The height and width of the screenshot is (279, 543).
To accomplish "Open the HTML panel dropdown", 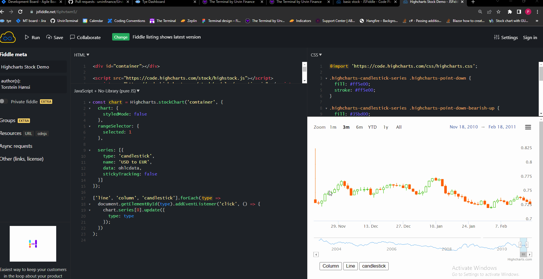I will pos(82,55).
